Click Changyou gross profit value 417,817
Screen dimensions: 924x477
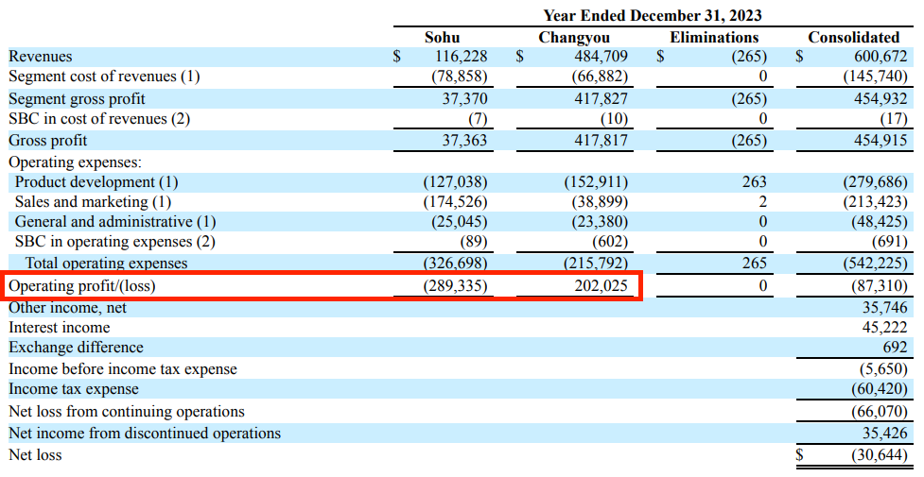[x=601, y=141]
